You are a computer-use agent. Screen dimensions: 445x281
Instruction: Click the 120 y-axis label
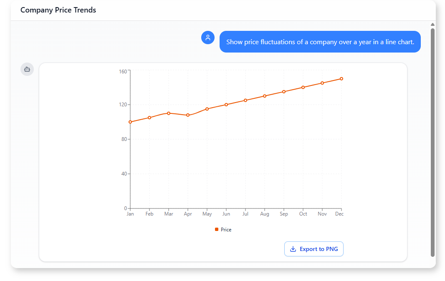pos(123,105)
